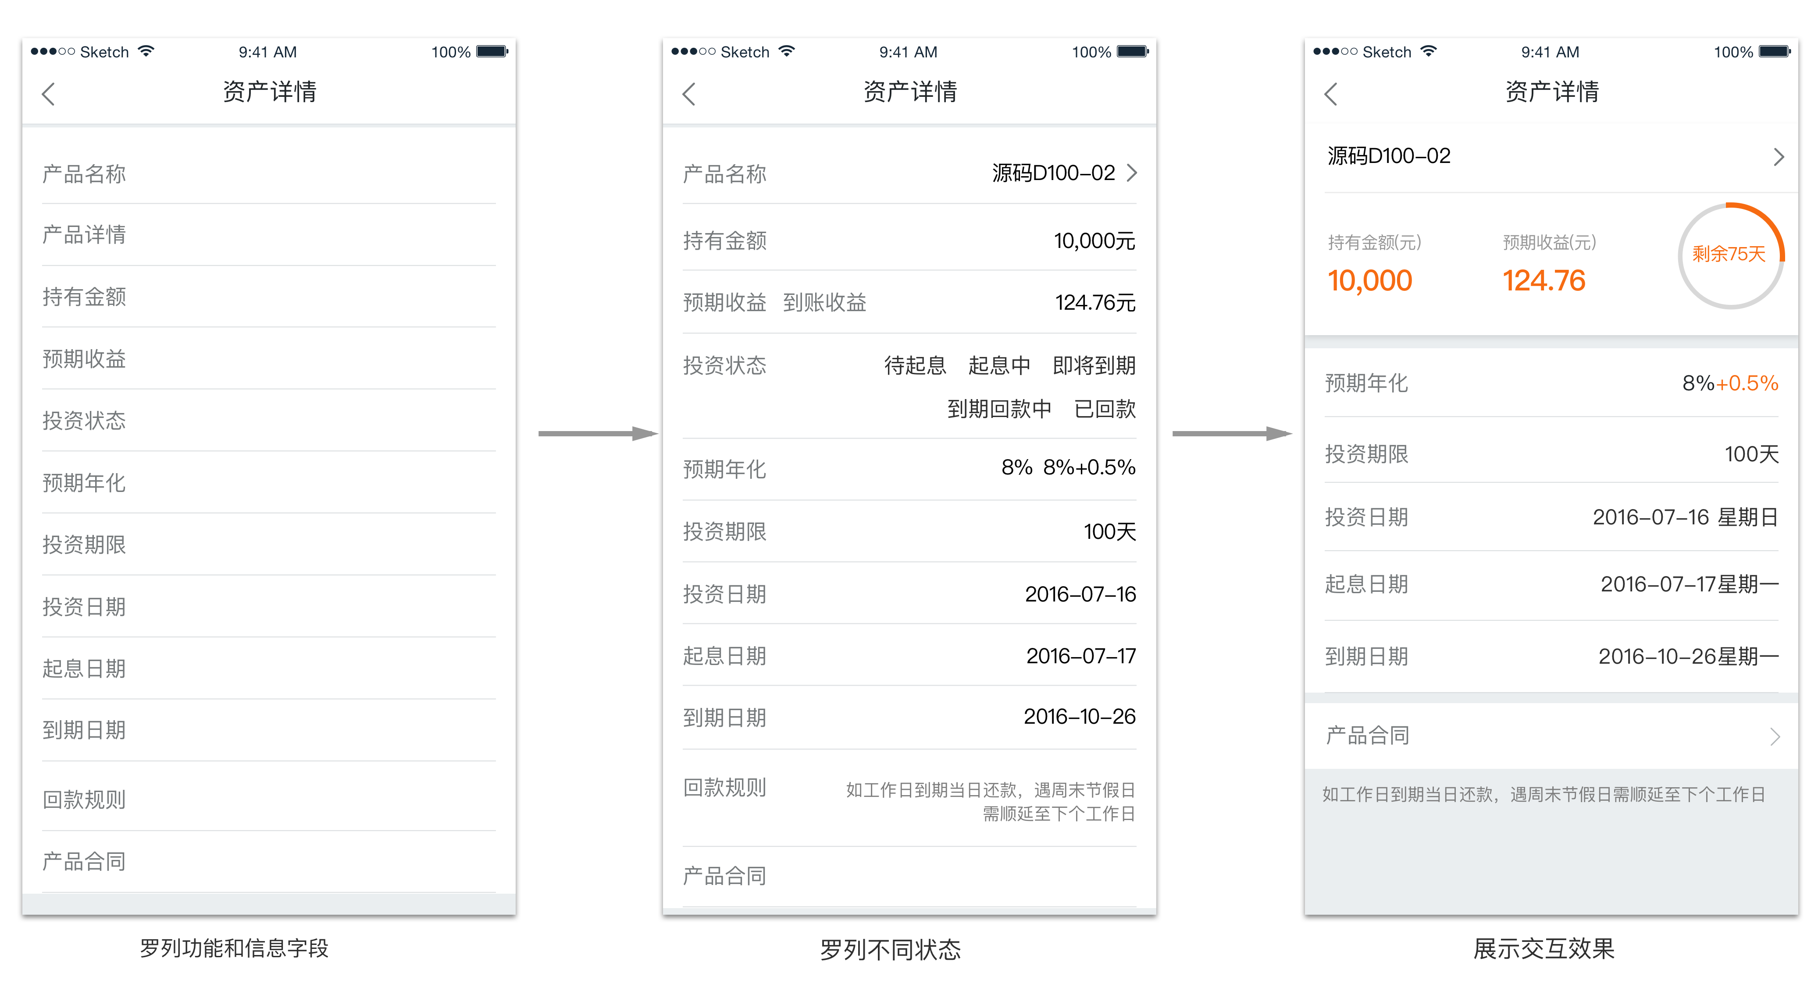Viewport: 1818px width, 987px height.
Task: Tap 产品合同 row on middle screen
Action: tap(725, 876)
